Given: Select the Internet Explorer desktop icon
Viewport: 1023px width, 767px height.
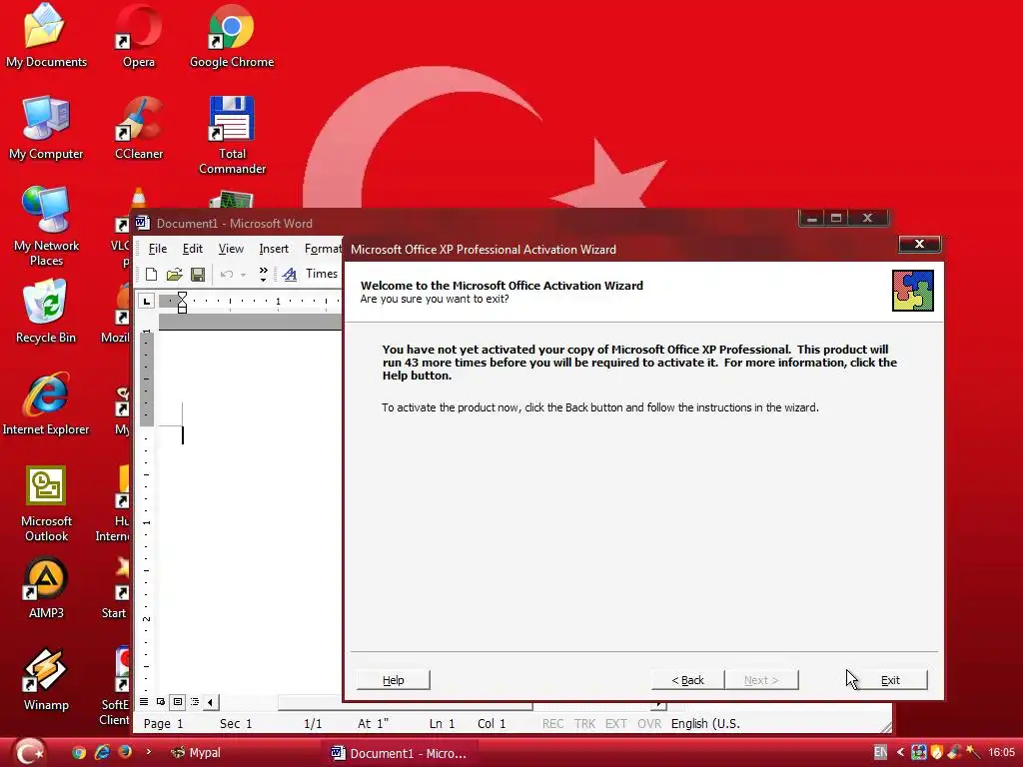Looking at the screenshot, I should (x=46, y=403).
